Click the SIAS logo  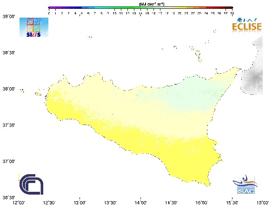coord(34,27)
